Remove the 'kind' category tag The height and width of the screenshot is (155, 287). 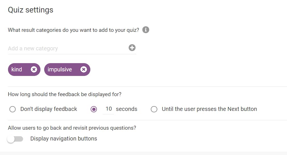[34, 69]
